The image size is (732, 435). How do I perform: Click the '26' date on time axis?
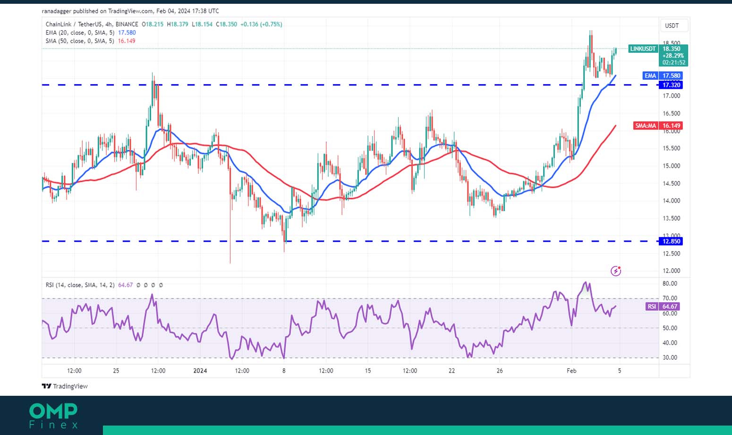(x=500, y=371)
